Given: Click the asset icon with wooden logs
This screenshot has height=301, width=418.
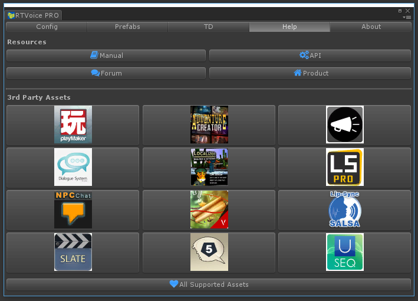Looking at the screenshot, I should pyautogui.click(x=209, y=210).
